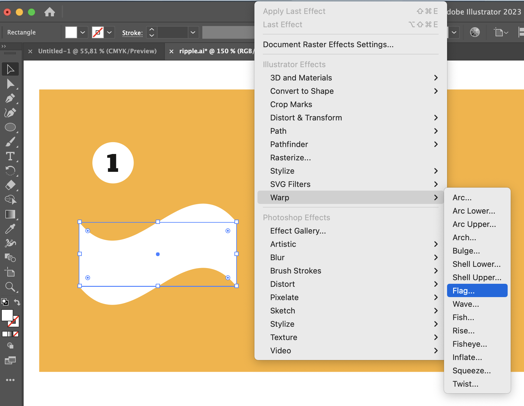
Task: Select the Selection tool
Action: pos(10,69)
